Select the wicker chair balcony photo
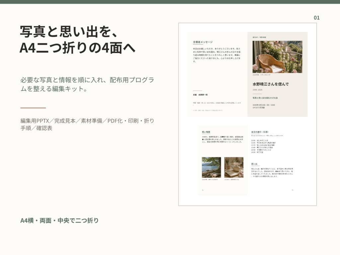Image resolution: width=340 pixels, height=255 pixels. [277, 57]
